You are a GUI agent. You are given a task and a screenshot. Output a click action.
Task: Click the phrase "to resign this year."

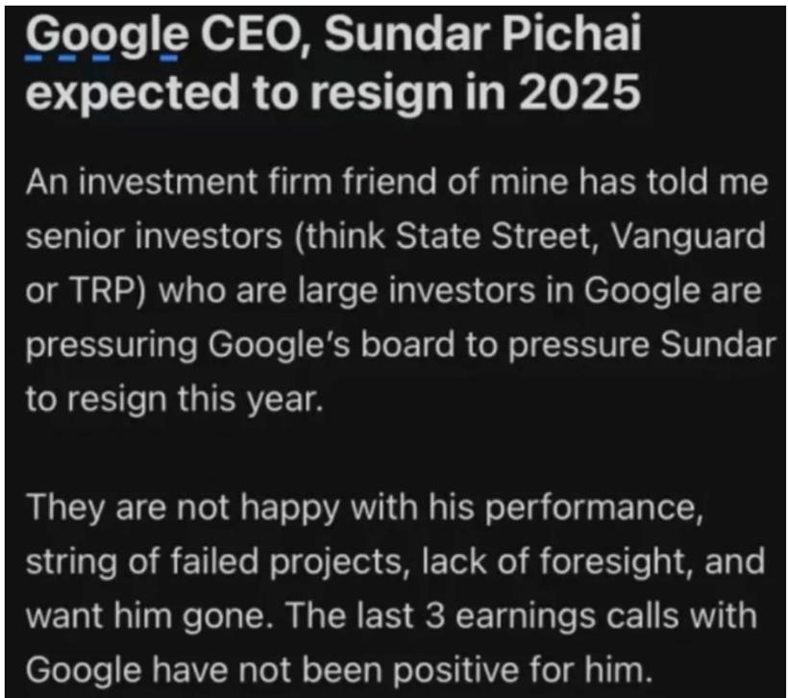pyautogui.click(x=174, y=399)
